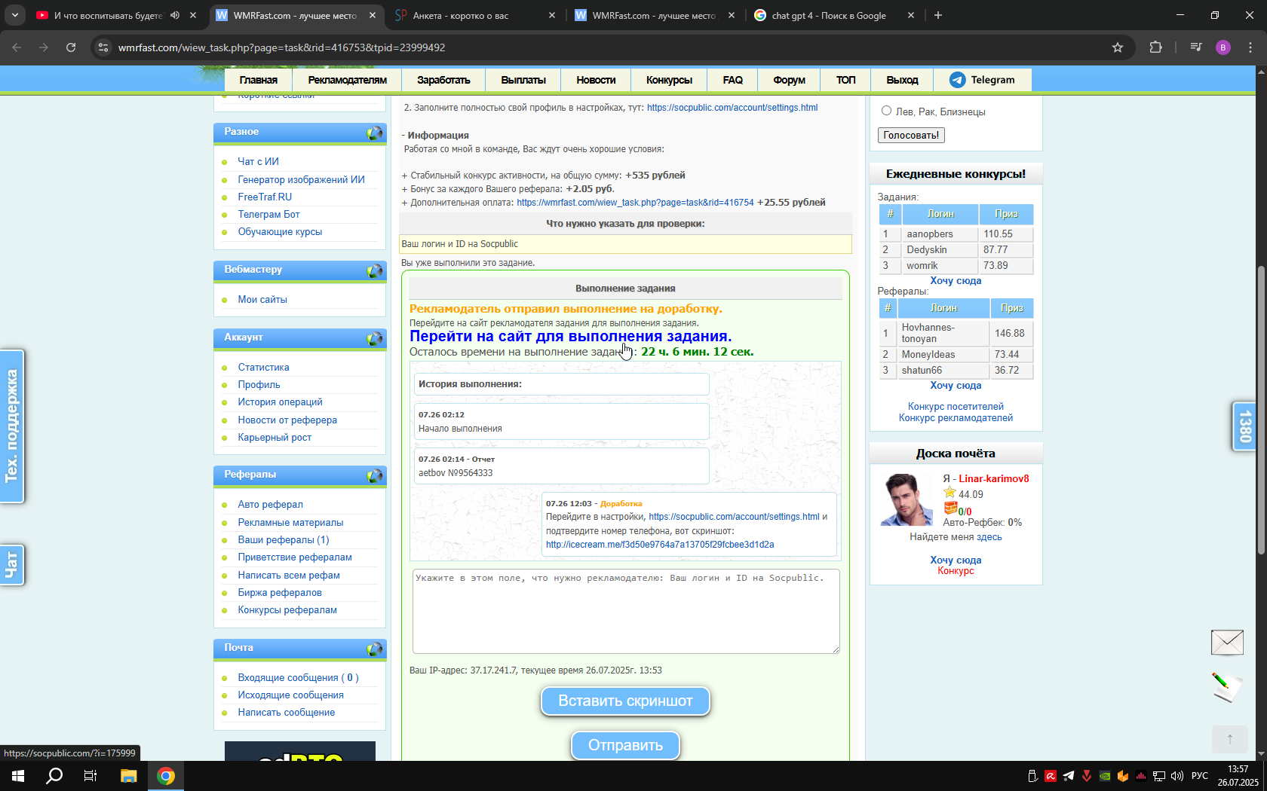The width and height of the screenshot is (1267, 791).
Task: Open the browser extensions puzzle icon
Action: pos(1155,47)
